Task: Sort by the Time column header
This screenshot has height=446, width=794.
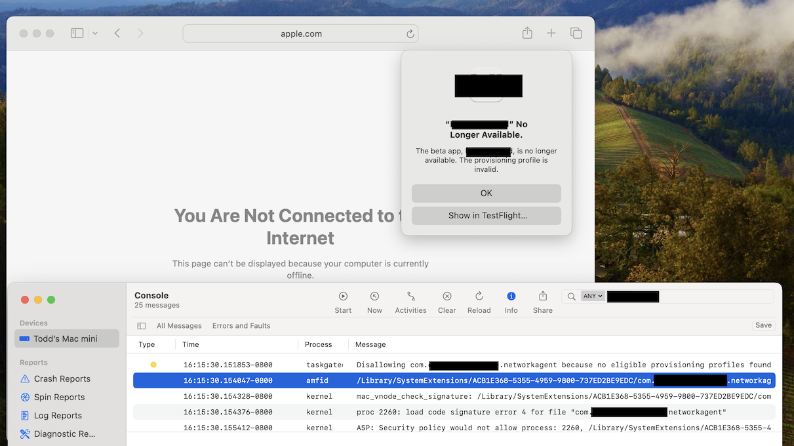Action: tap(191, 344)
